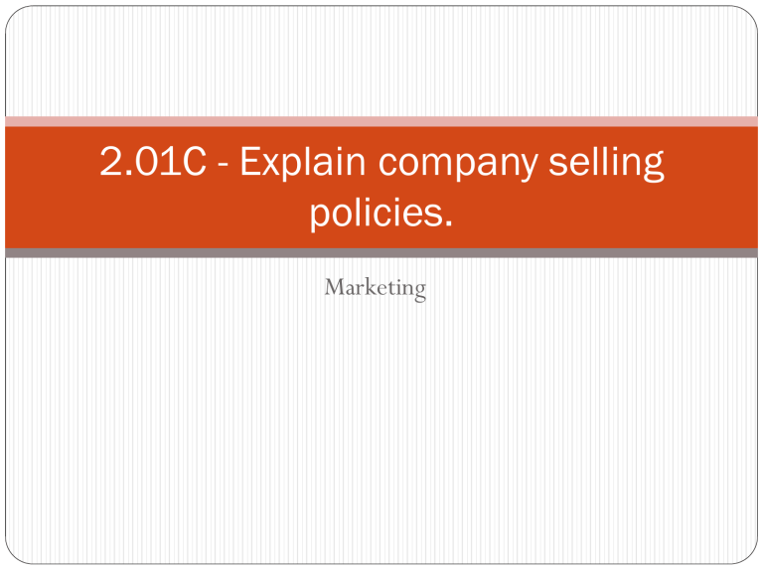The image size is (763, 572).
Task: Select the word "Explain" in the title
Action: click(x=303, y=163)
